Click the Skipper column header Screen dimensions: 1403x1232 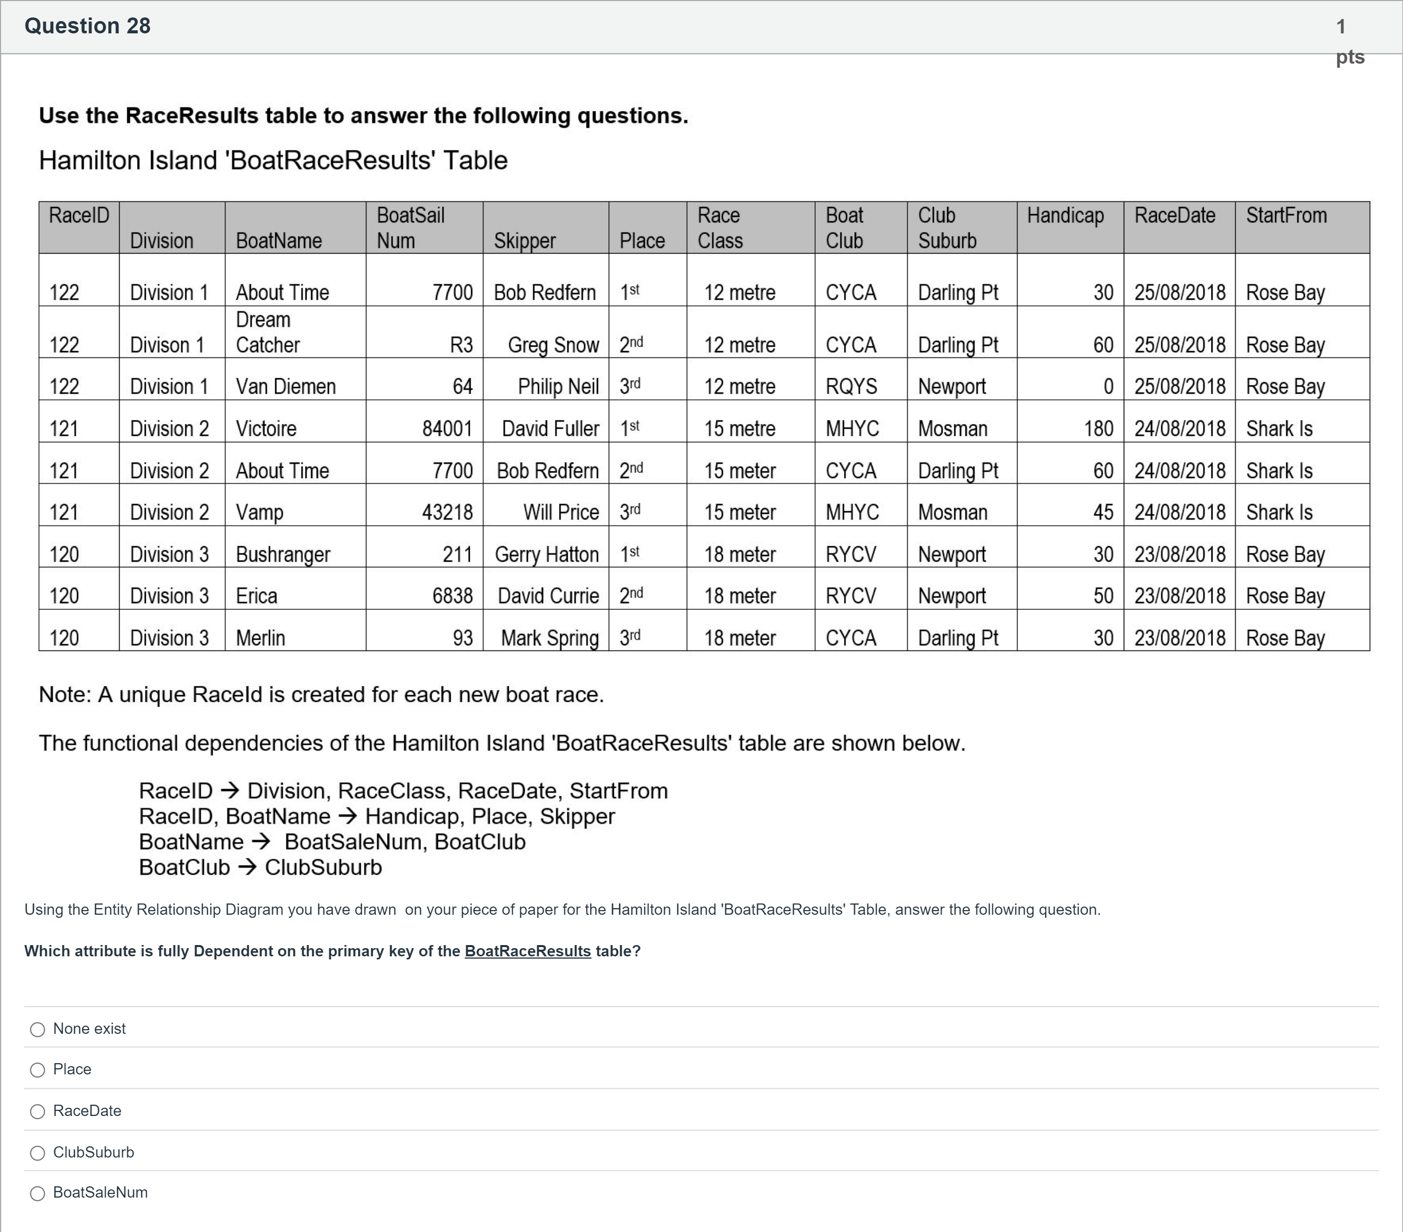tap(525, 240)
